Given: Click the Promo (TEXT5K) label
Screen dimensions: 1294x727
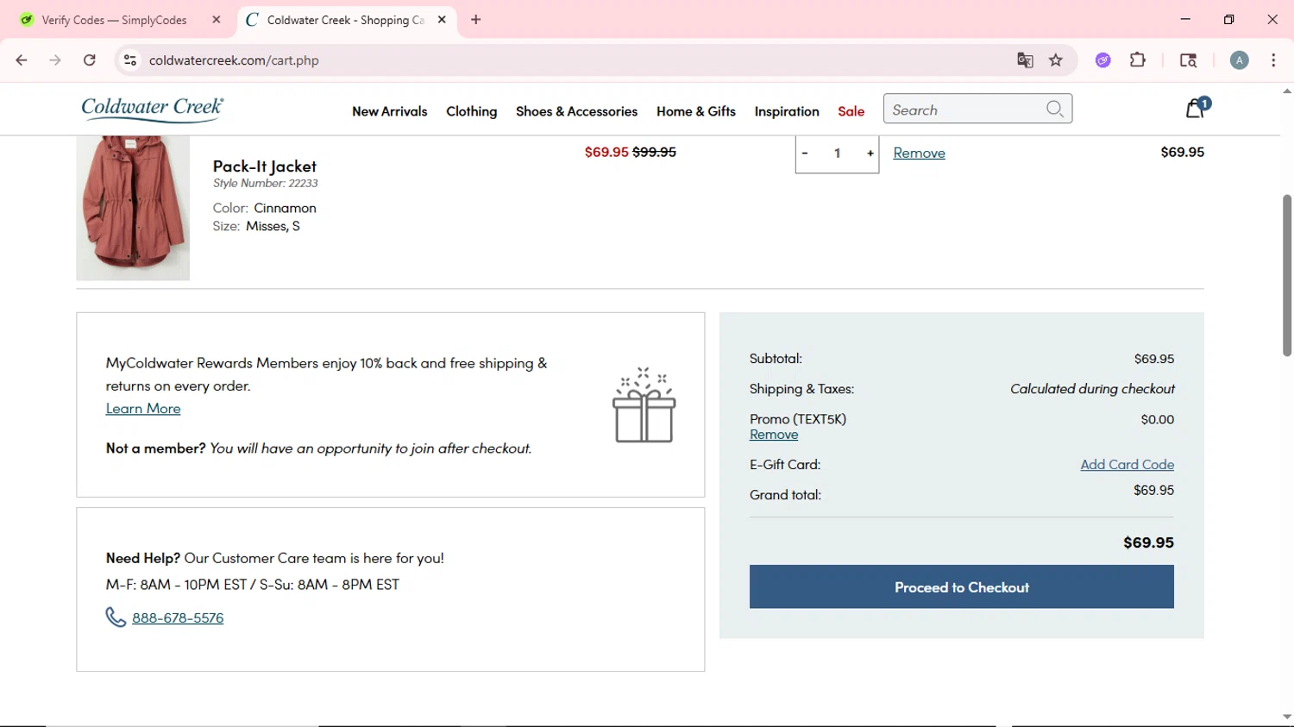Looking at the screenshot, I should [x=798, y=419].
